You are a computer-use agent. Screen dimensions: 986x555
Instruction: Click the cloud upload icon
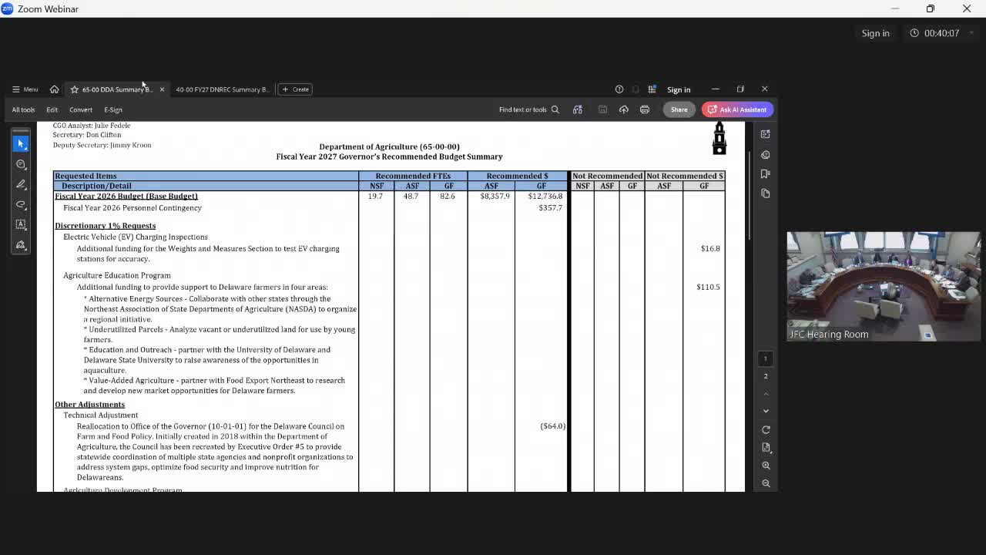click(x=624, y=109)
